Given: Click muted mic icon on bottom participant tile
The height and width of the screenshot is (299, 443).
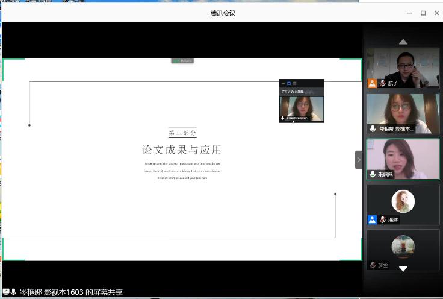Looking at the screenshot, I should (373, 265).
